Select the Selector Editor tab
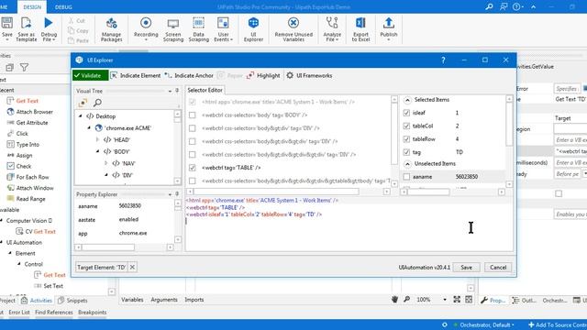 click(x=205, y=90)
